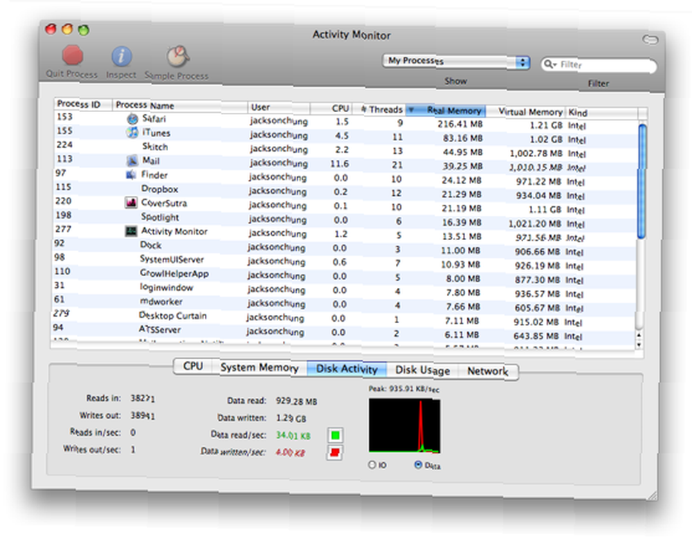
Task: Sort by Kind column header
Action: 602,113
